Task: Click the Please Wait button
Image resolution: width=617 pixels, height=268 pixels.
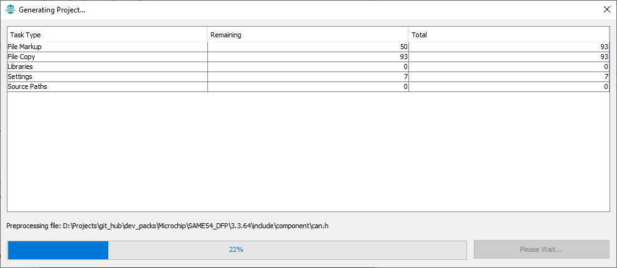Action: point(542,249)
